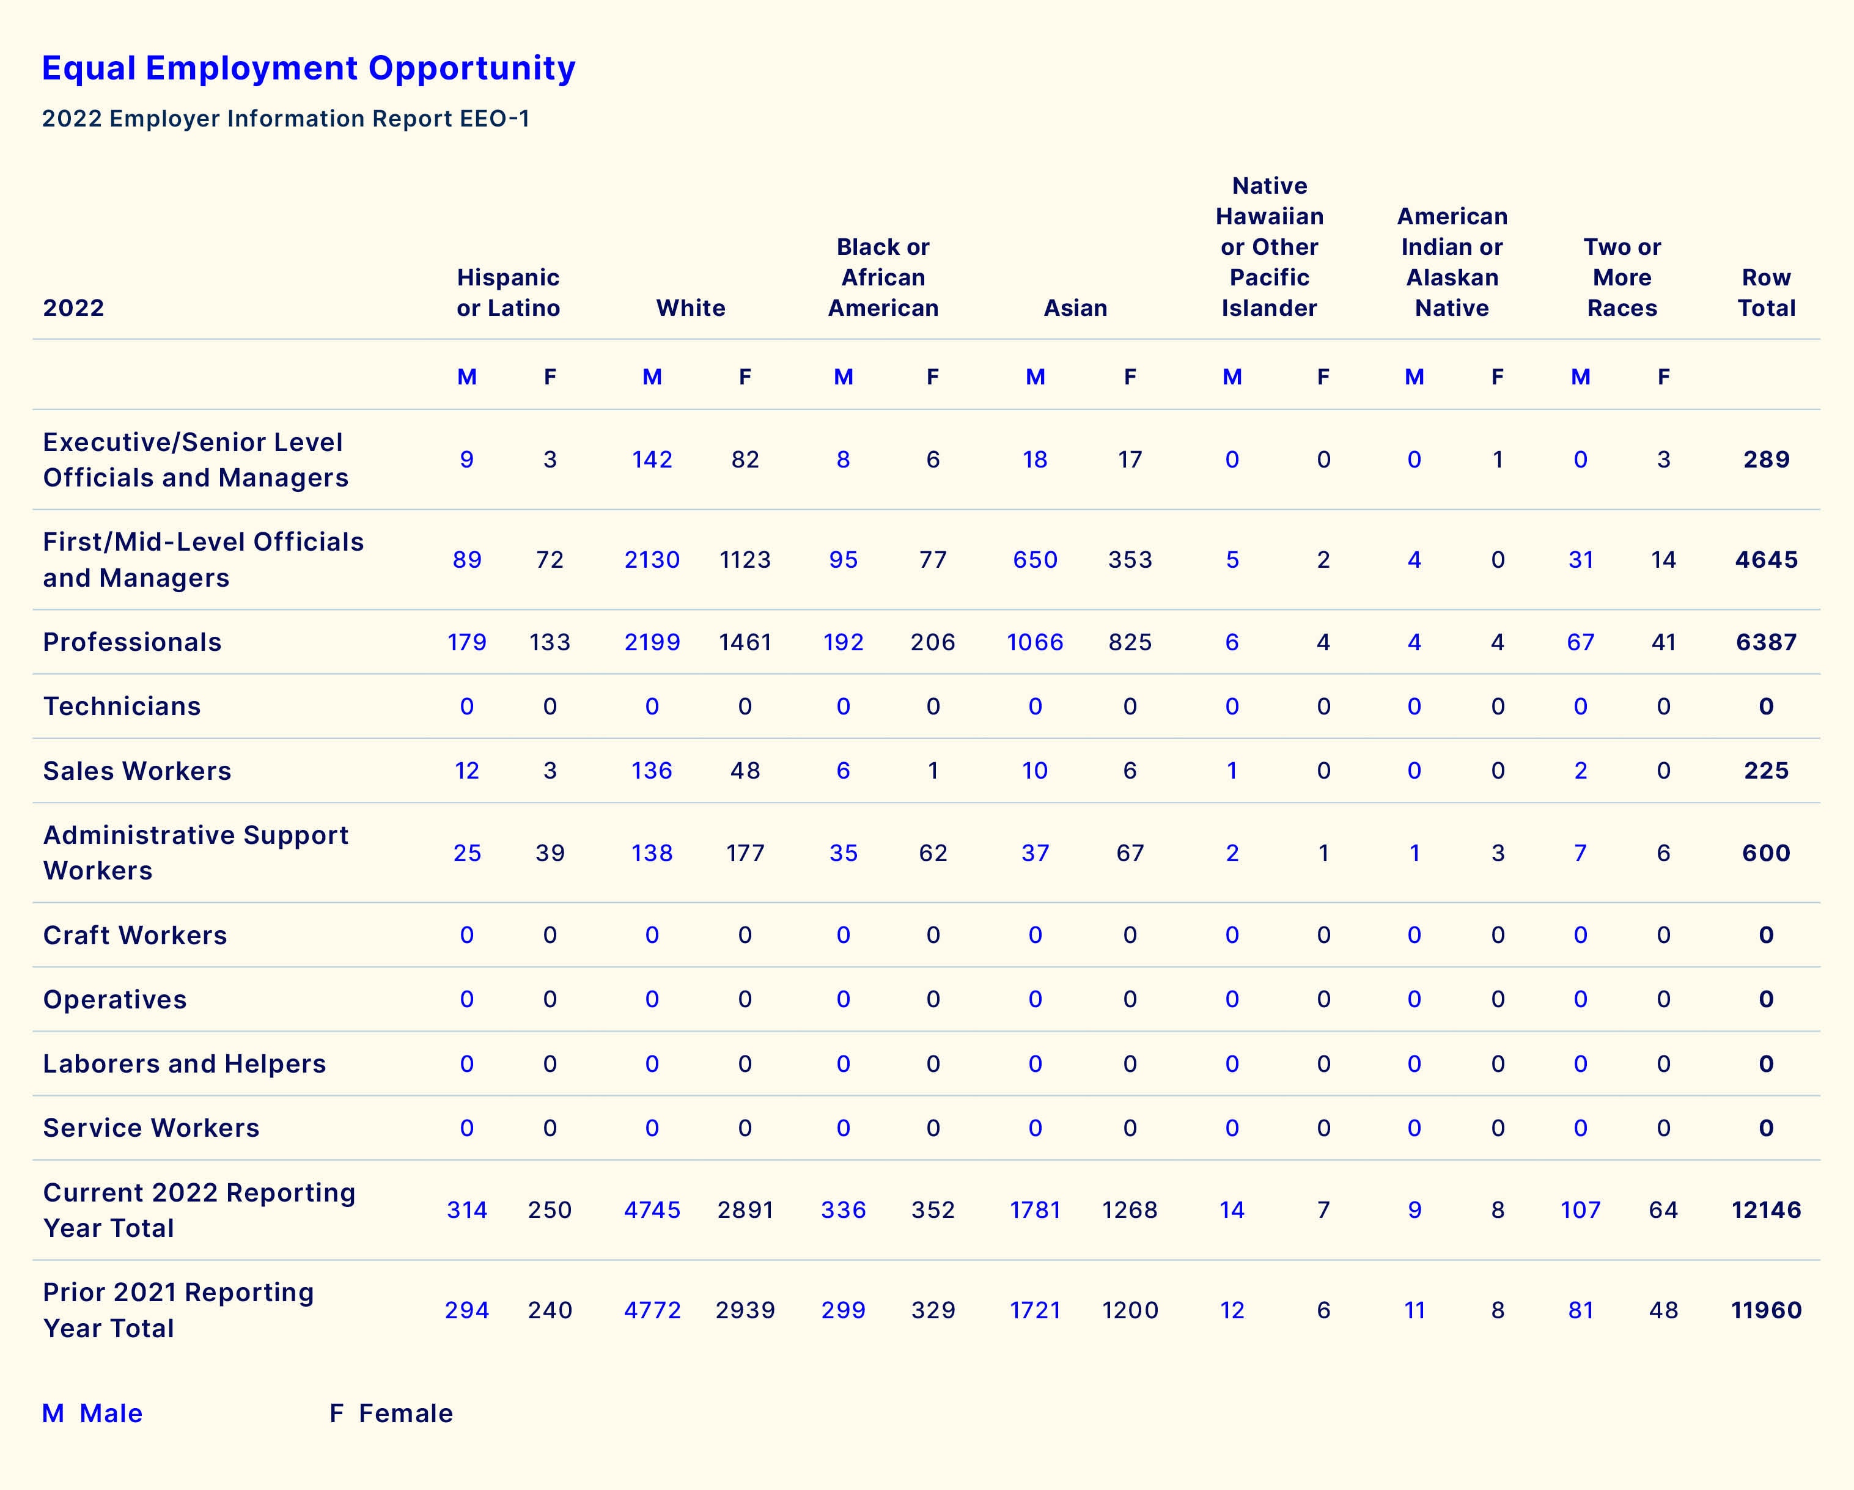Click the Prior 2021 Reporting Year Total label

[x=178, y=1310]
